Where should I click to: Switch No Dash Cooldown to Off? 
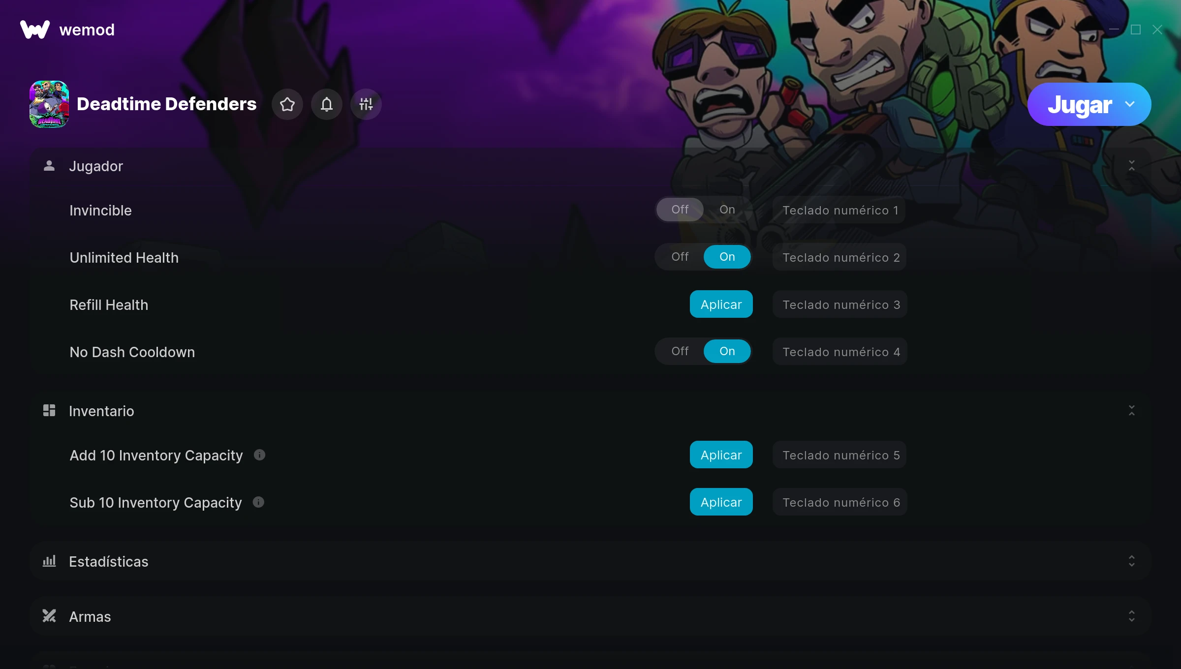[x=680, y=351]
